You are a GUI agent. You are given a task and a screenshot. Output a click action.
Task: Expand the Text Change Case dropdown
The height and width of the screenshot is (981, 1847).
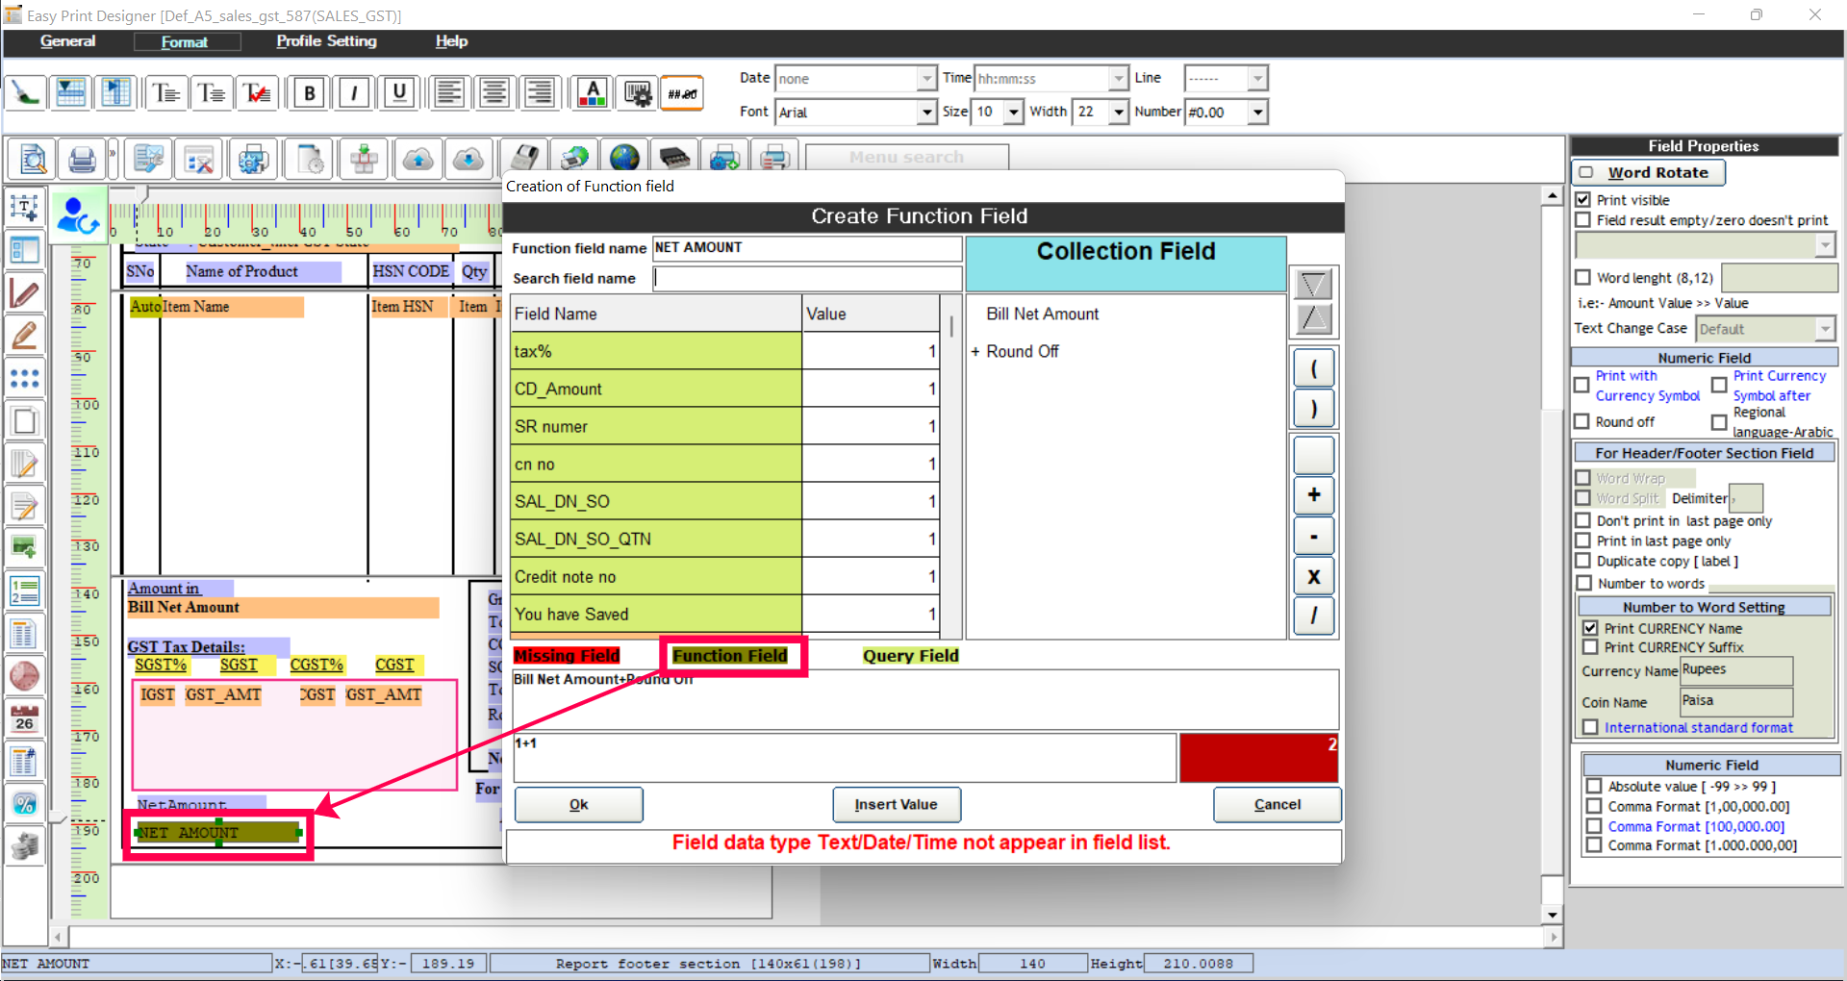[1825, 328]
